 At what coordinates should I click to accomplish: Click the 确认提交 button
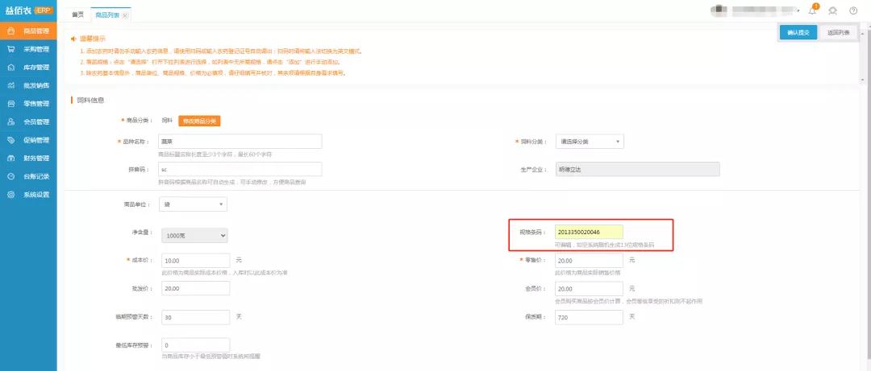point(798,32)
